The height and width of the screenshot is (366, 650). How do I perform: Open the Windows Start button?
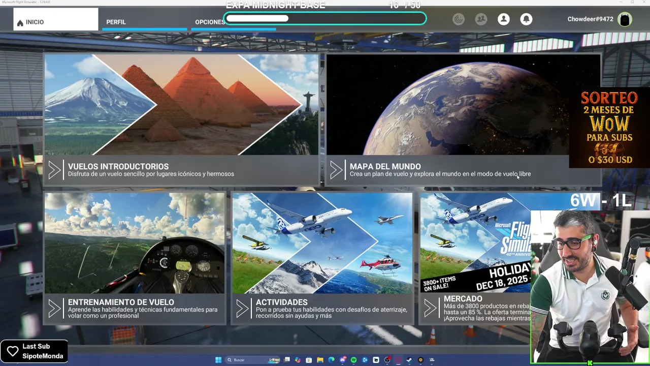[x=218, y=360]
